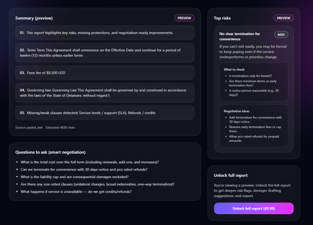Screen dimensions: 313x225
Task: Expand the What to check card
Action: 254,82
